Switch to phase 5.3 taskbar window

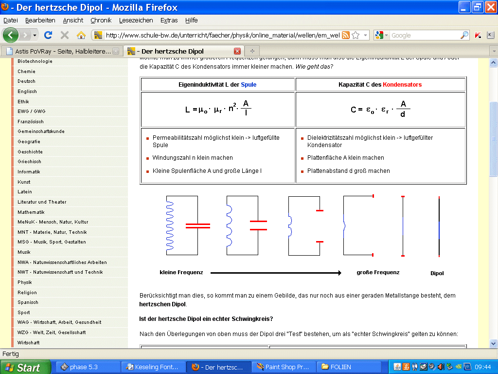(x=89, y=367)
